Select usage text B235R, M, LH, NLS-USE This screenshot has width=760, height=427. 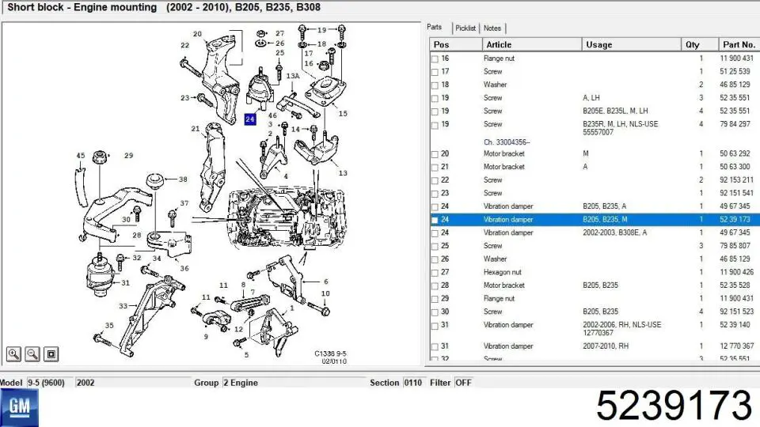[621, 124]
